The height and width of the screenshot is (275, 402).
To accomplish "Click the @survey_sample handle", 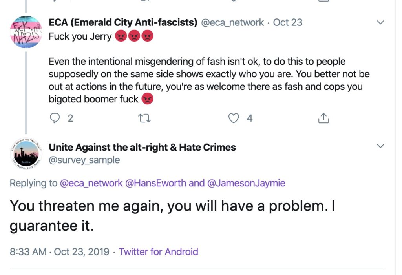I will point(84,160).
